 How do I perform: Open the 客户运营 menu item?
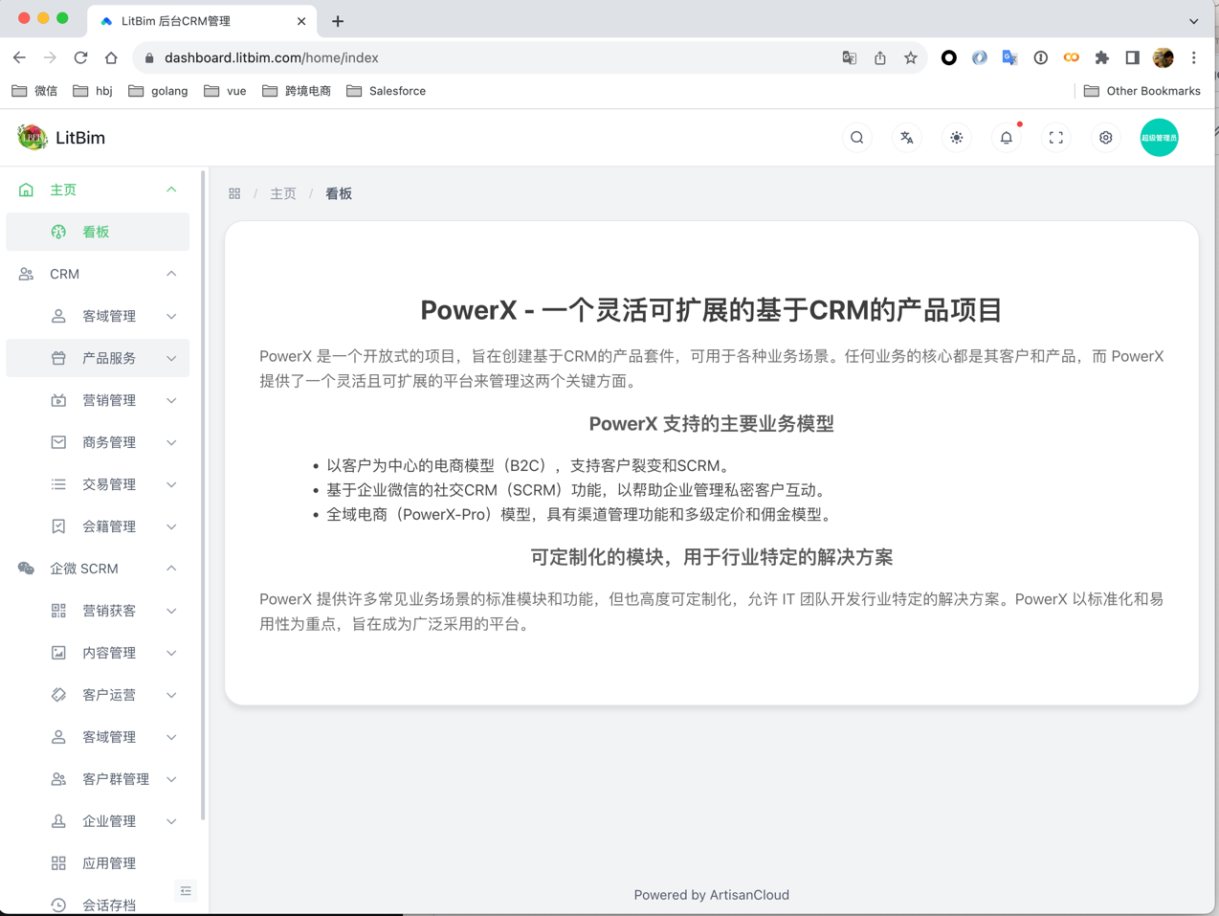coord(98,695)
